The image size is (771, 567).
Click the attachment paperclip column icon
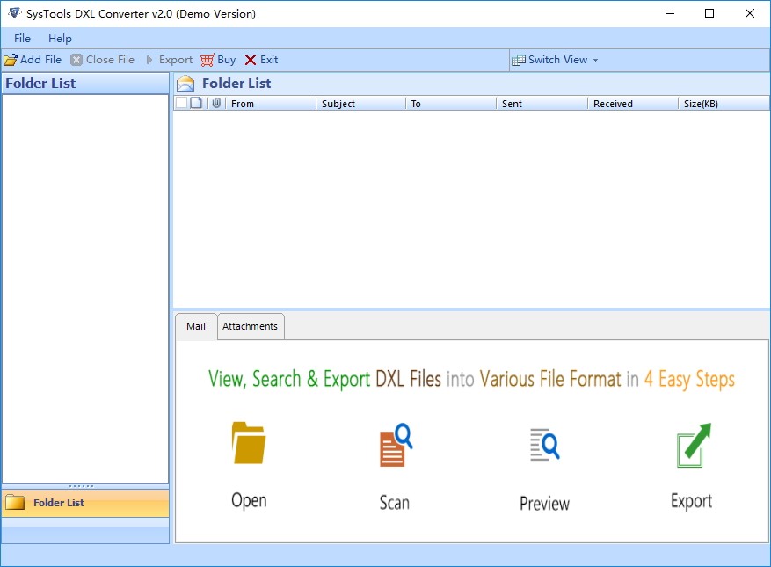point(216,103)
